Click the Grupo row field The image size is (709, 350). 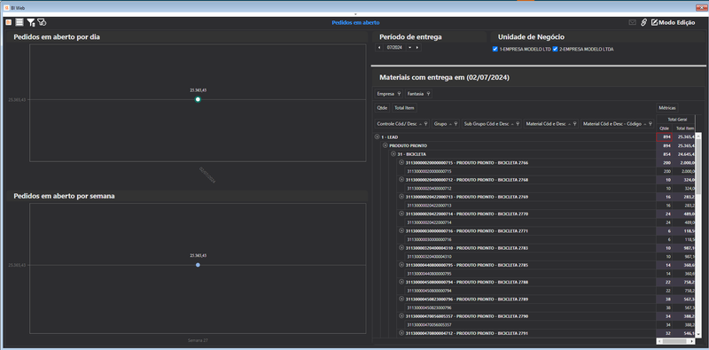[446, 123]
